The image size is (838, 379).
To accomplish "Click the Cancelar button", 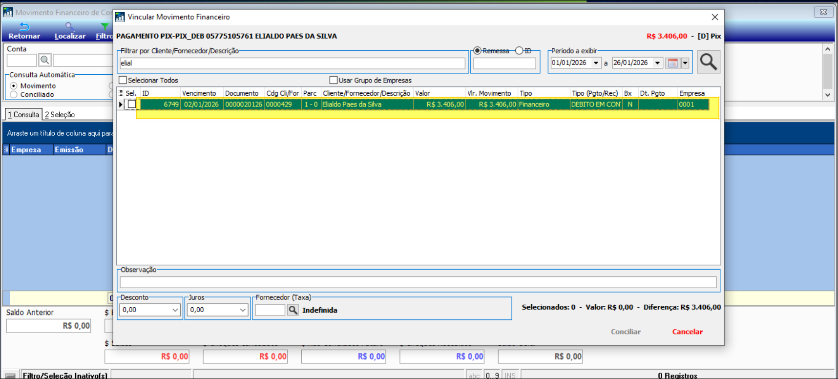I will (687, 332).
